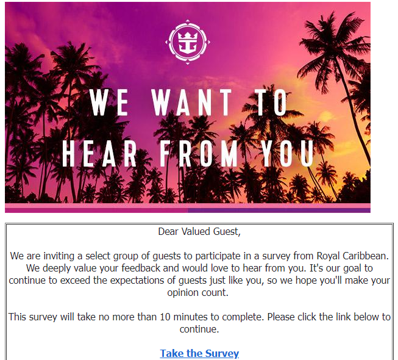The height and width of the screenshot is (360, 398).
Task: Click the word HEAR in the banner
Action: coord(99,154)
